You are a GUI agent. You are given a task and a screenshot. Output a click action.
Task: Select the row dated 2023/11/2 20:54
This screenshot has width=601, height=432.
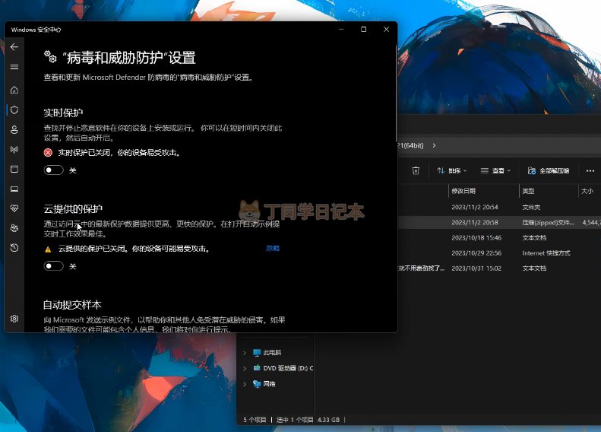click(499, 207)
